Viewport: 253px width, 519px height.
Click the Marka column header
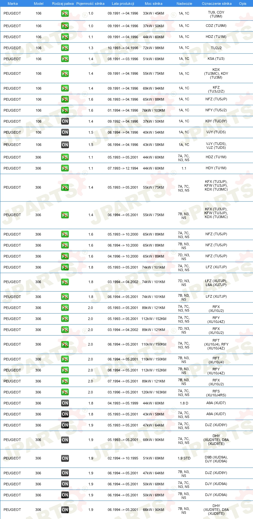13,4
